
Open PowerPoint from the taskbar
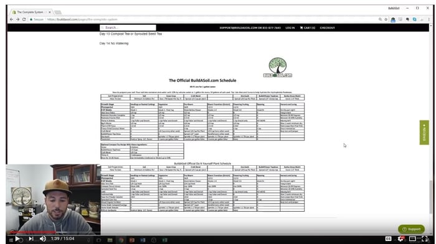(x=132, y=240)
